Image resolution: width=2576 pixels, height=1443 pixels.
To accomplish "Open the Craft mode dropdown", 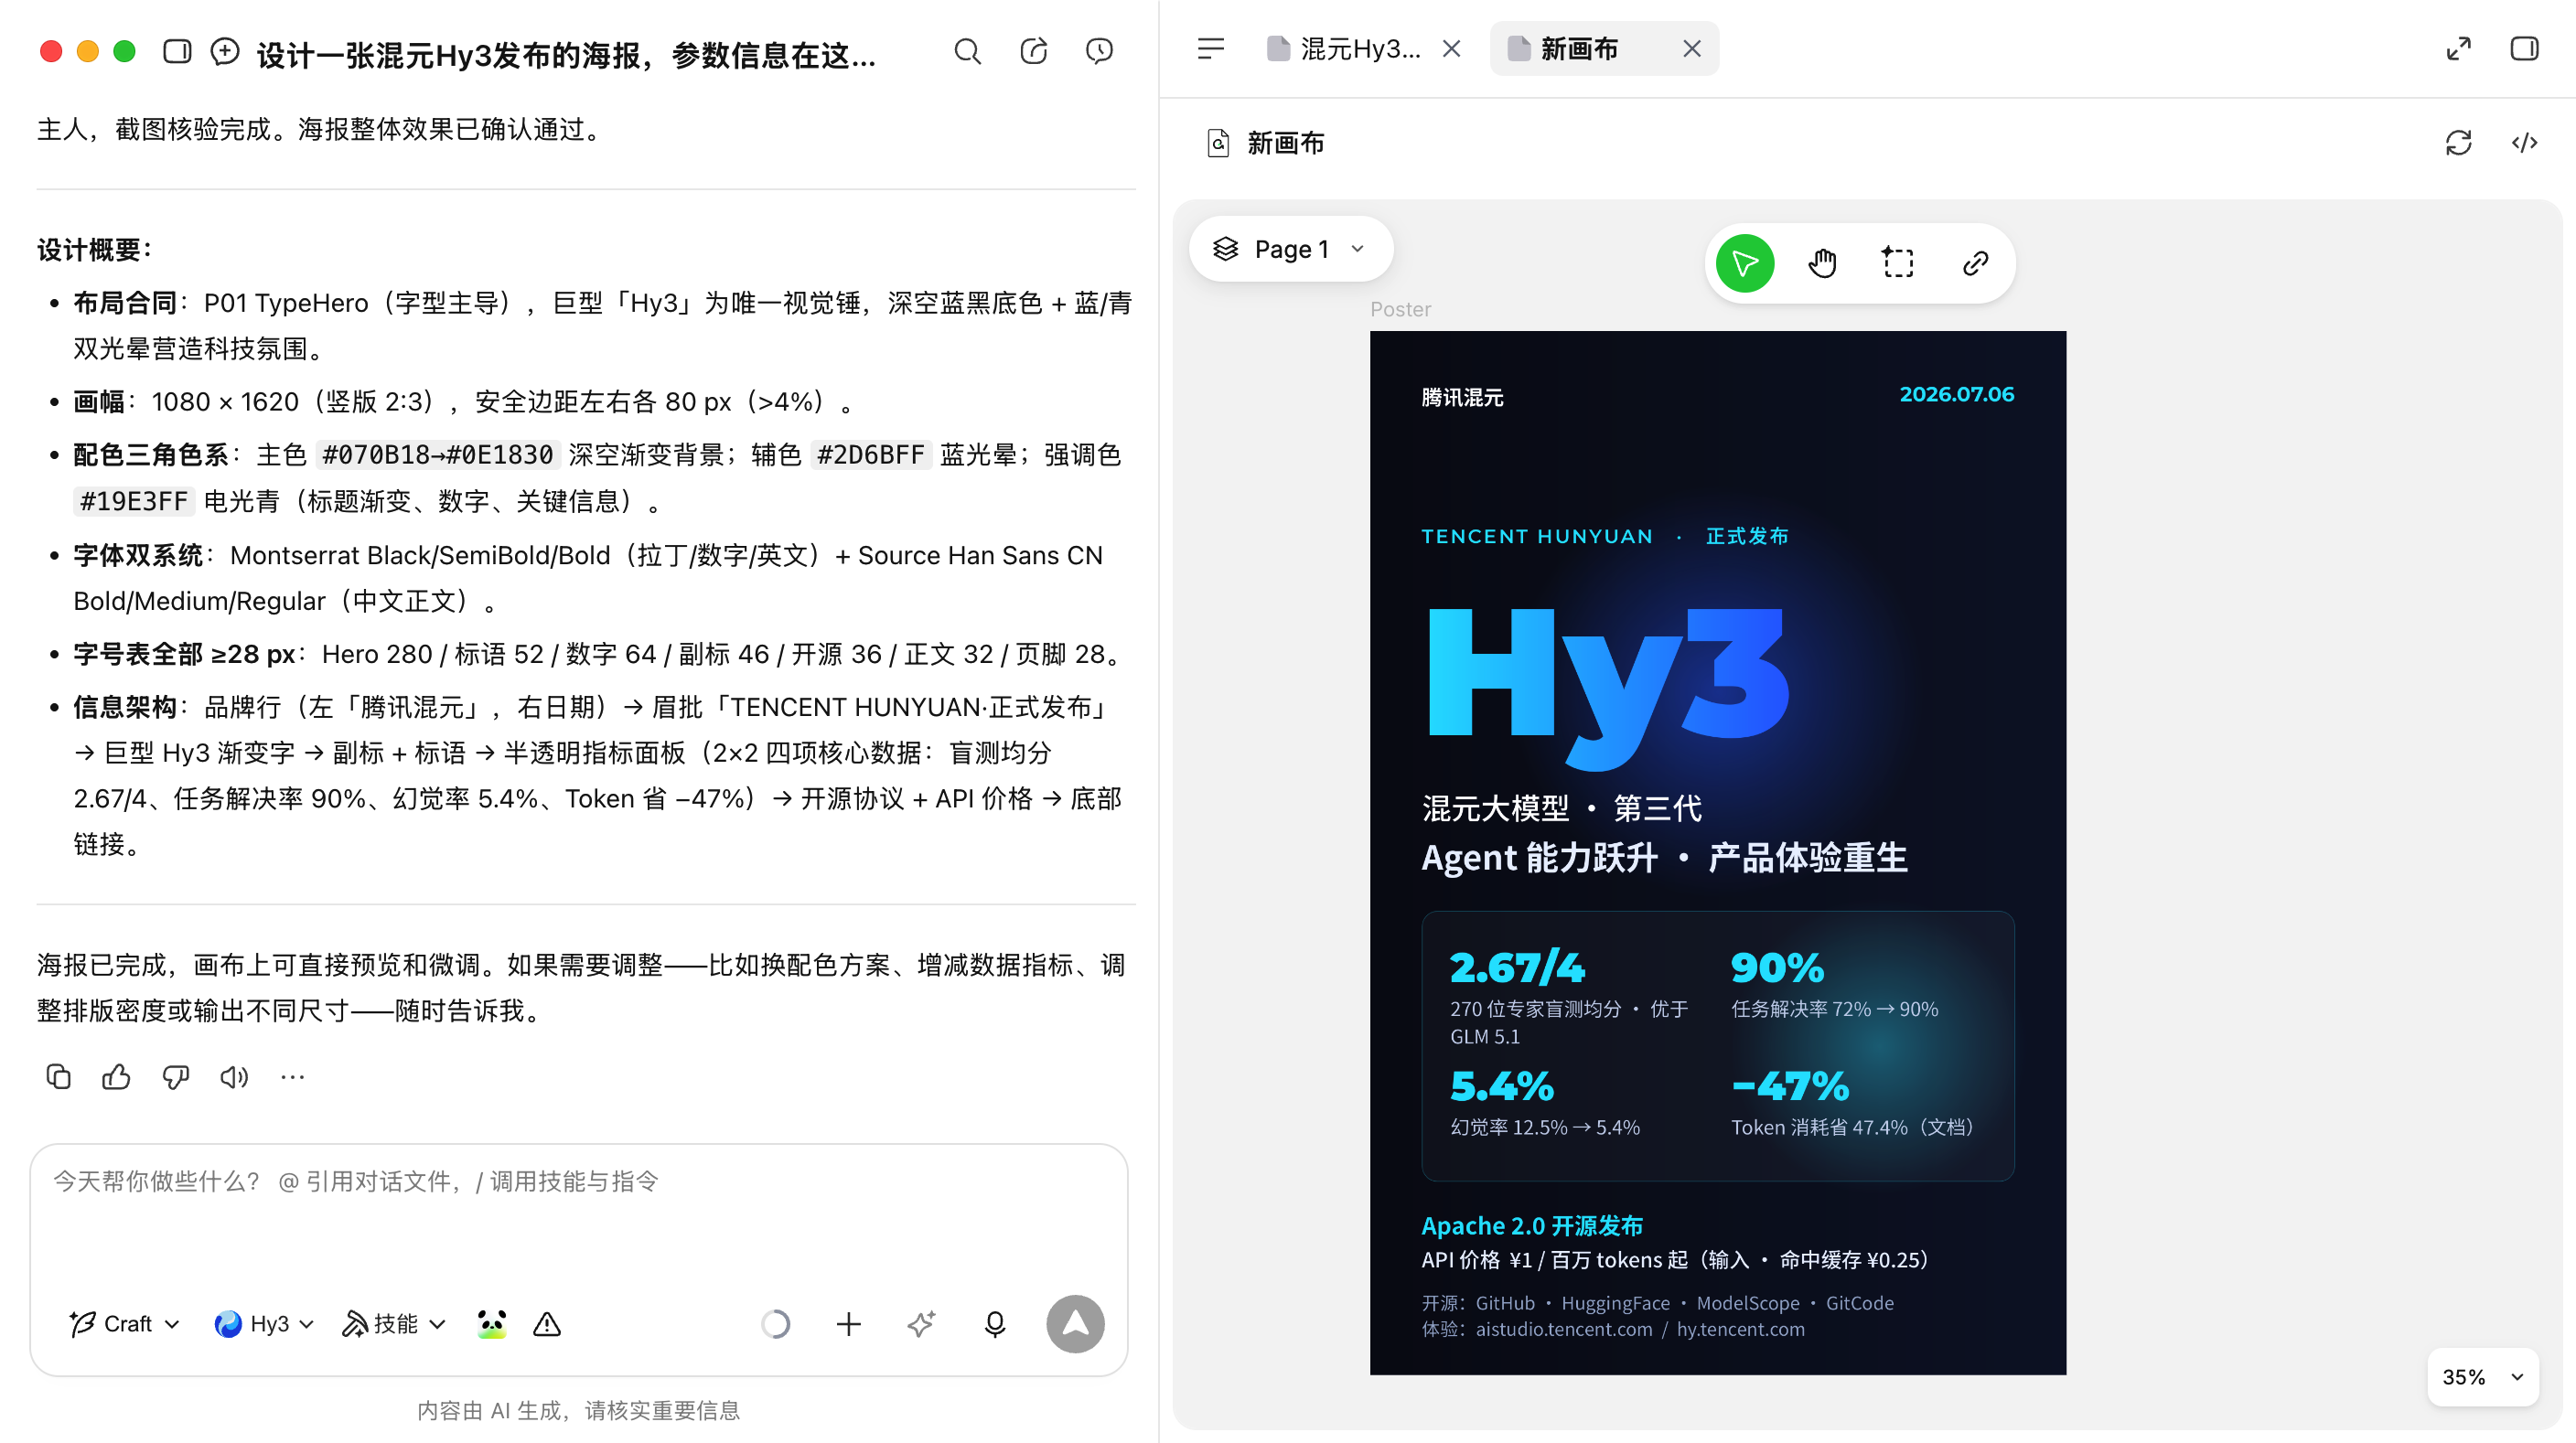I will point(125,1324).
